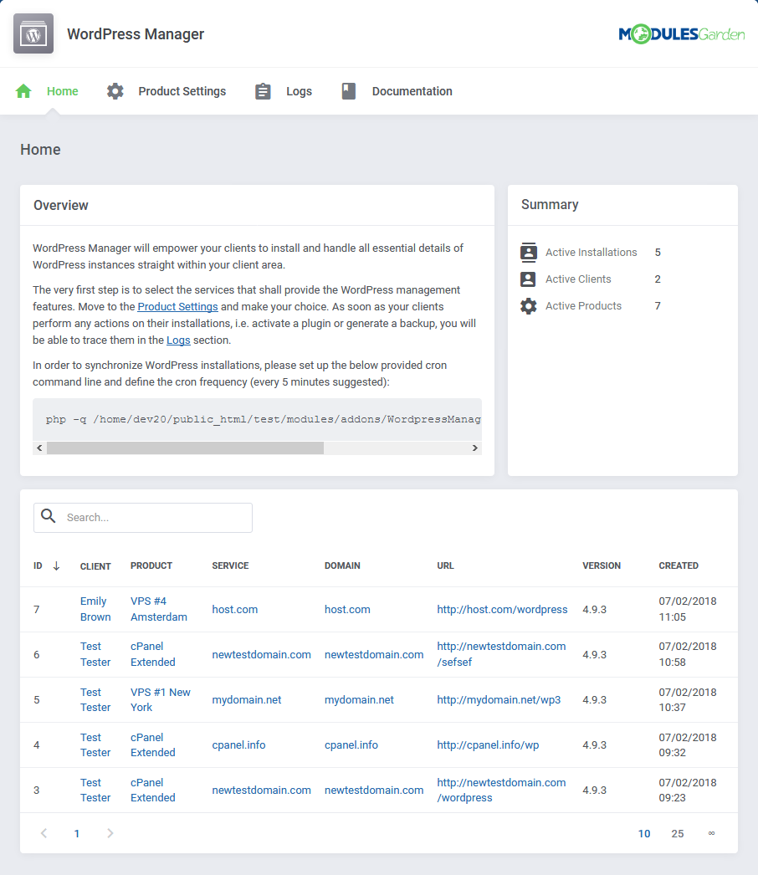Open product VPS #4 Amsterdam

(x=159, y=609)
